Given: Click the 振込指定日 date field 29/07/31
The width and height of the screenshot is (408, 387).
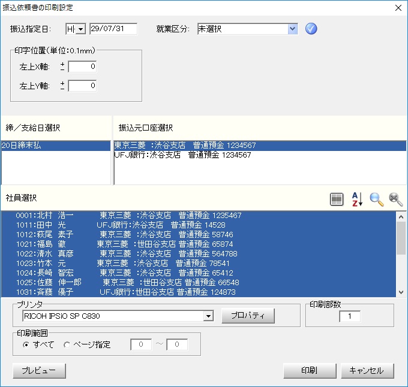Looking at the screenshot, I should point(113,29).
